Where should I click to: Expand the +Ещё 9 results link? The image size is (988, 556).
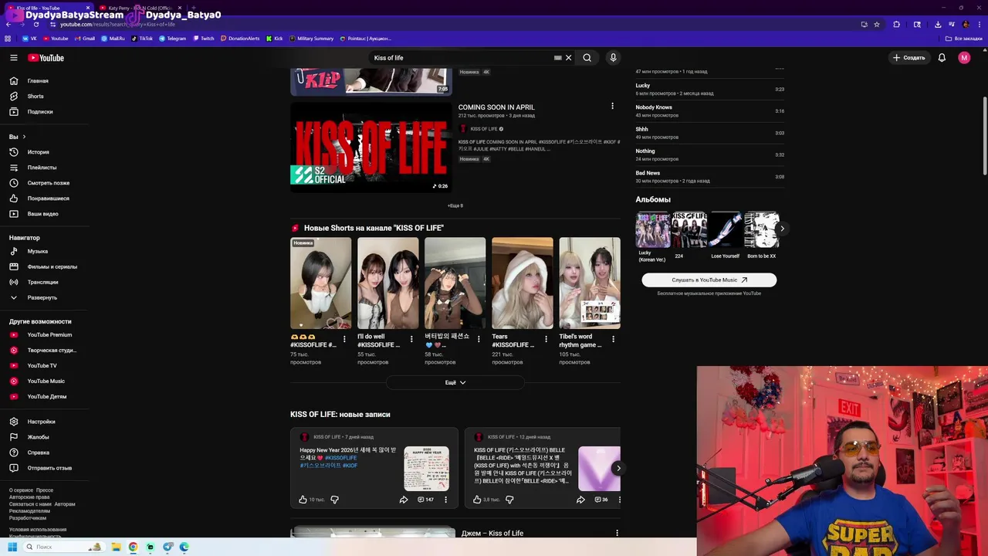(455, 206)
